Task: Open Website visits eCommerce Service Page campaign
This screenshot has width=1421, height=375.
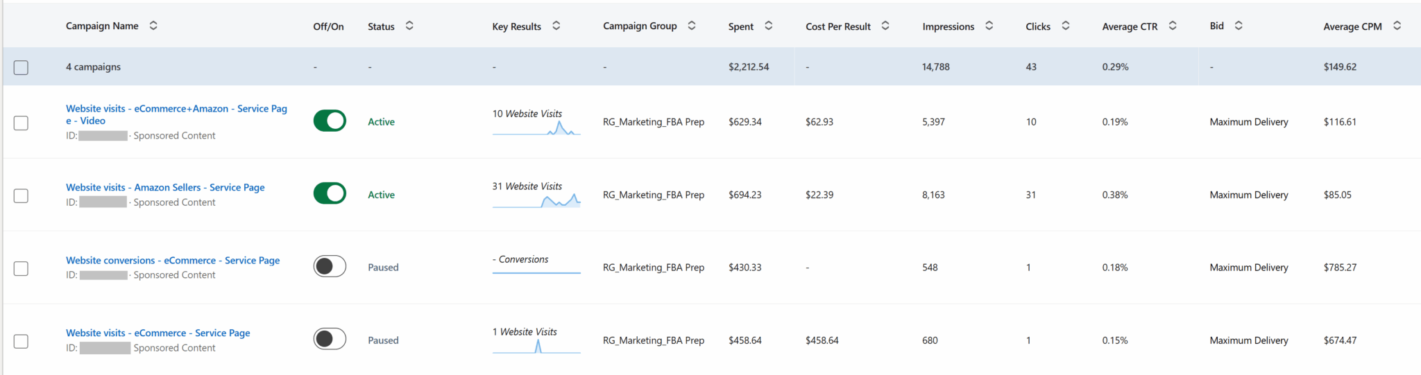Action: tap(158, 333)
